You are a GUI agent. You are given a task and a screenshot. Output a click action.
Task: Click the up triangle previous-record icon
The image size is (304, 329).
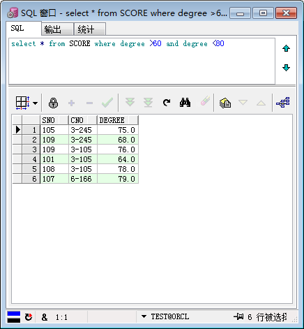261,103
